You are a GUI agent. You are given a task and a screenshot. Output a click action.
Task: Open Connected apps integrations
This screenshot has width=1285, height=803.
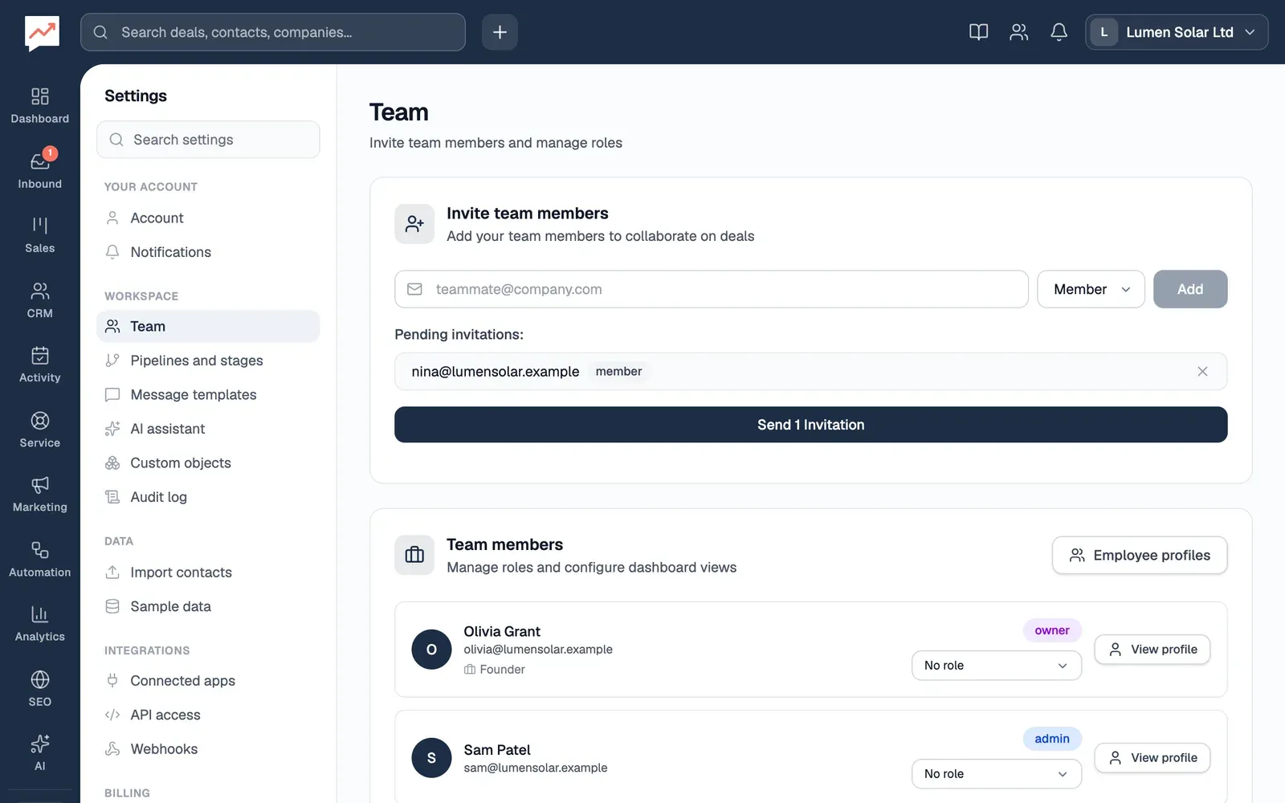click(208, 681)
